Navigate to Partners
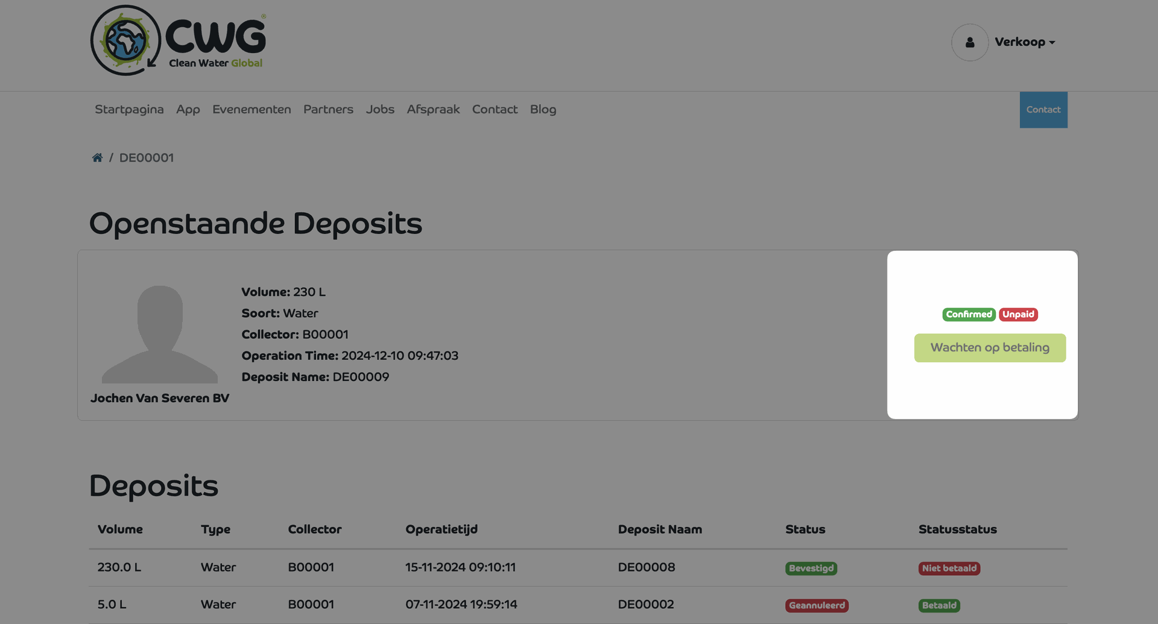 (328, 110)
